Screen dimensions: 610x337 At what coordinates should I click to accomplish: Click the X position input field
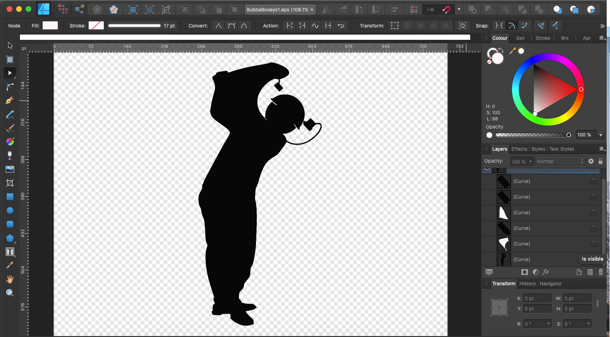tap(537, 298)
